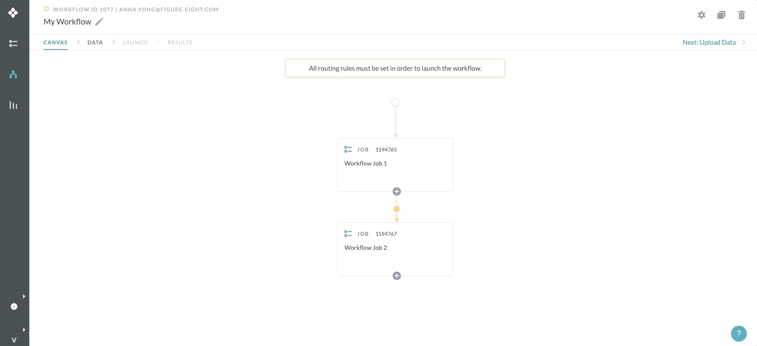The height and width of the screenshot is (346, 757).
Task: Select workflow start node circle
Action: pyautogui.click(x=395, y=103)
